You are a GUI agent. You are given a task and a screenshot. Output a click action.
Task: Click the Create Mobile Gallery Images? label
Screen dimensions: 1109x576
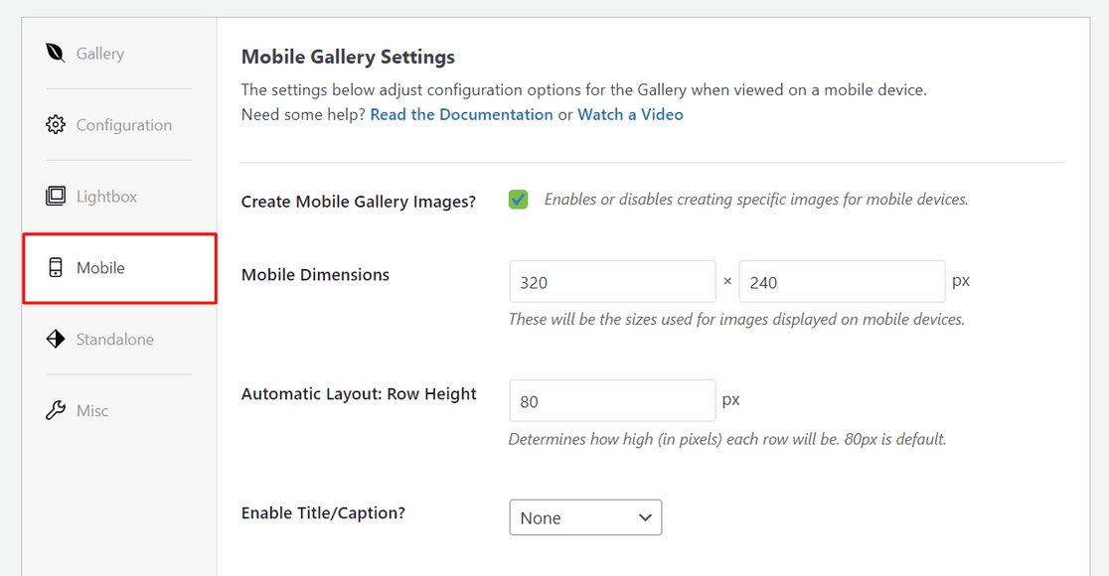[x=359, y=202]
